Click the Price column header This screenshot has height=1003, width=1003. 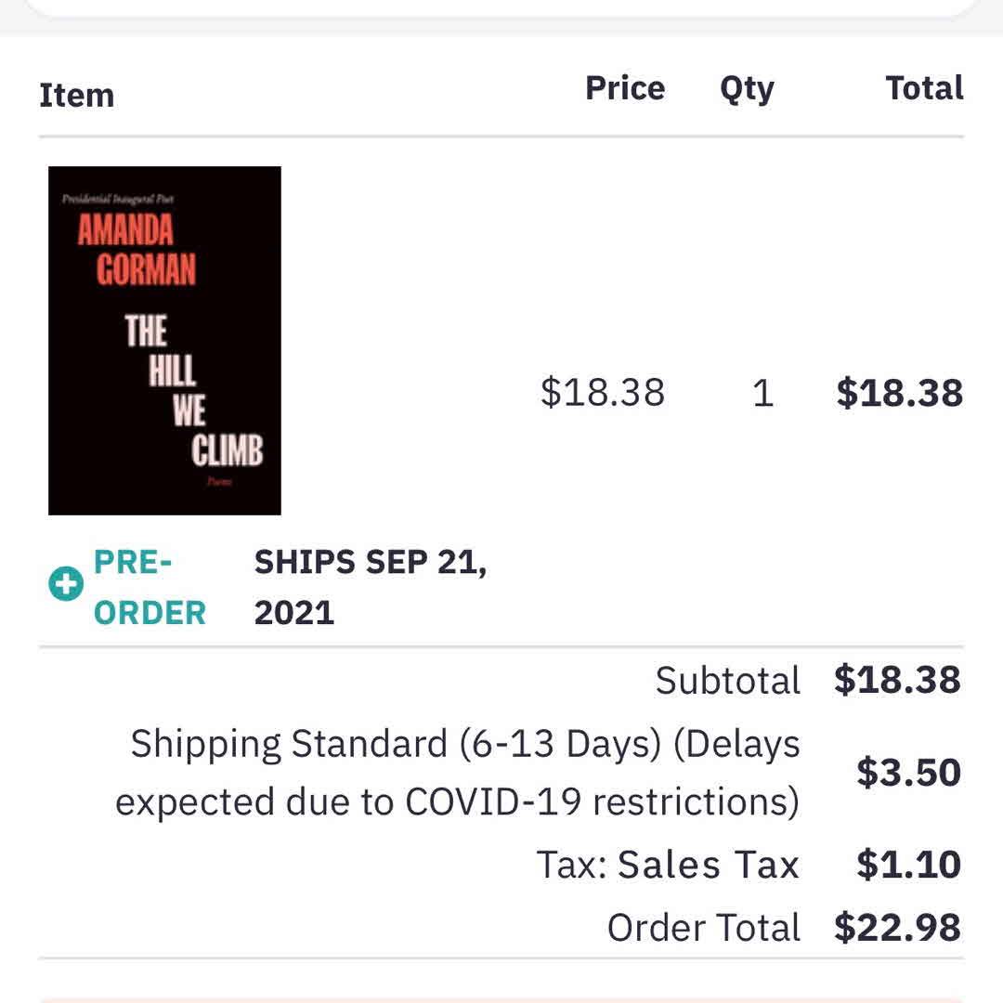pos(624,88)
